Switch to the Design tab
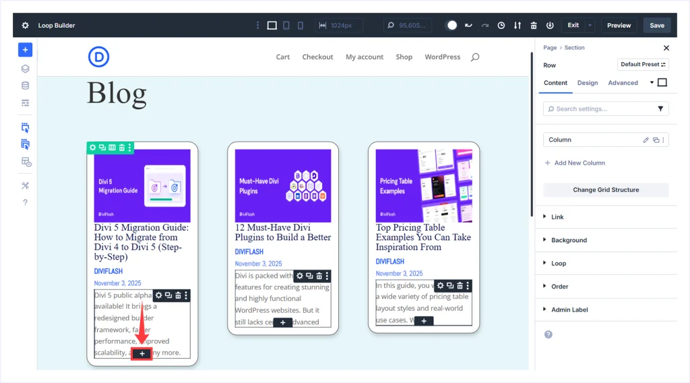Screen dimensions: 690x383 (x=588, y=83)
